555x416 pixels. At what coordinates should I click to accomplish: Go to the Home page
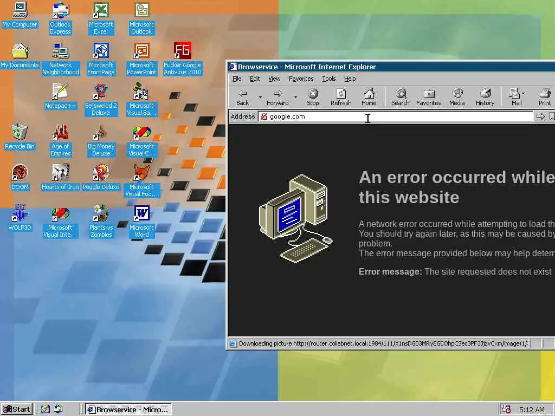click(369, 97)
